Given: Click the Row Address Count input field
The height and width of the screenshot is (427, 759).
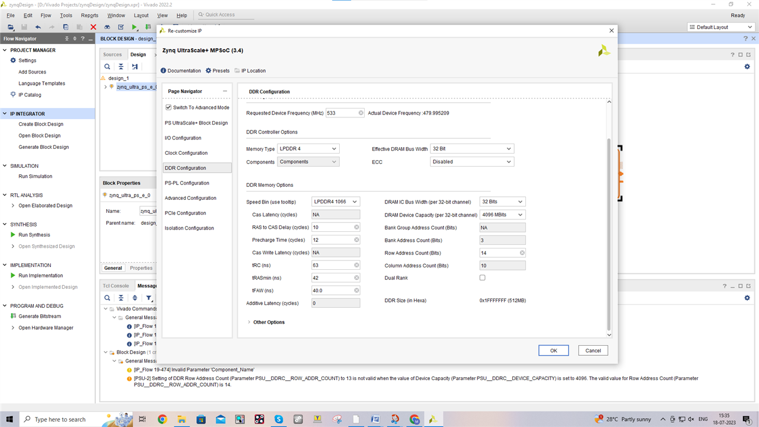Looking at the screenshot, I should point(502,253).
